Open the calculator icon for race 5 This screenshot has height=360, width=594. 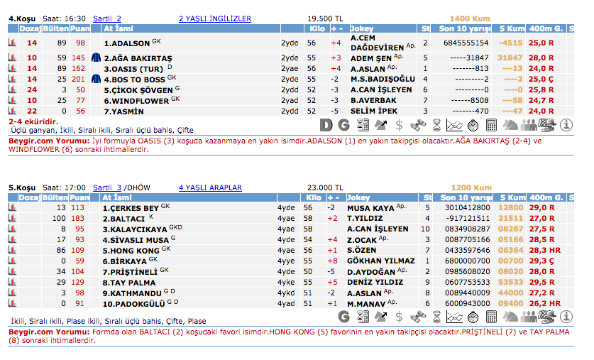click(490, 316)
